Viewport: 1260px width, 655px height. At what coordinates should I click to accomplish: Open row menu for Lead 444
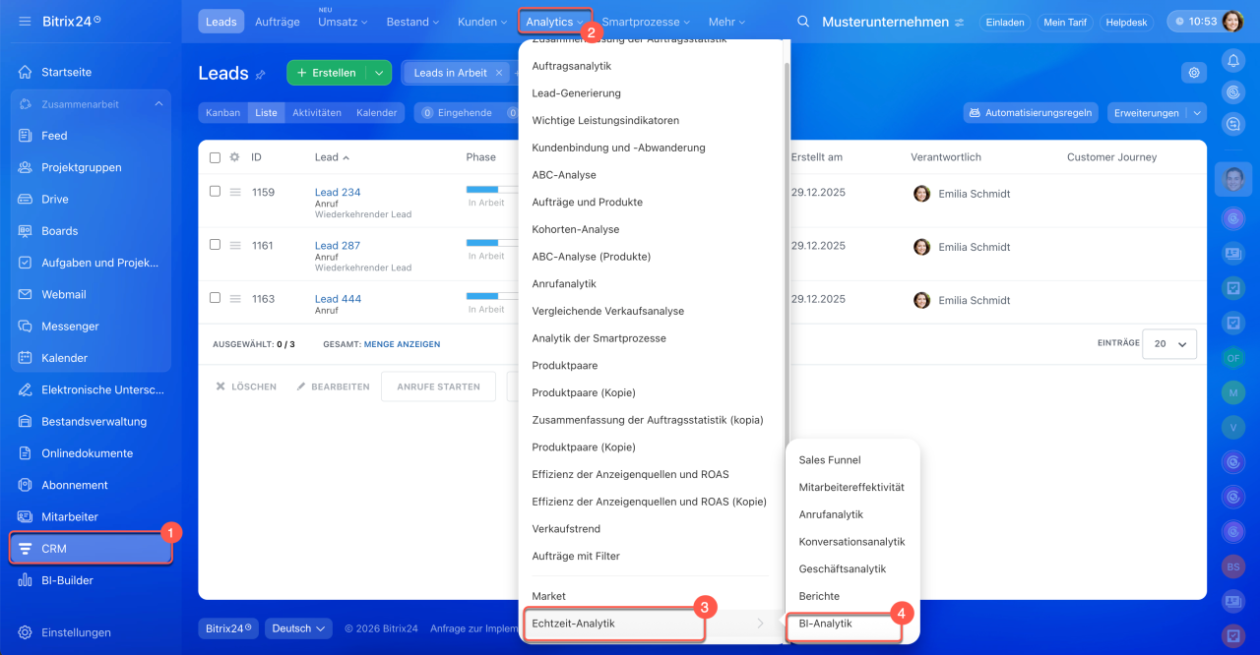[235, 298]
